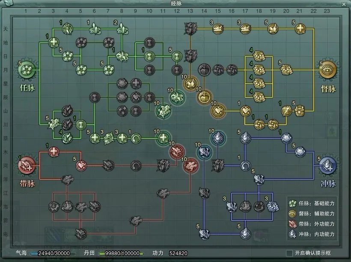
Task: Click the red 带脉 root node
Action: coord(27,165)
